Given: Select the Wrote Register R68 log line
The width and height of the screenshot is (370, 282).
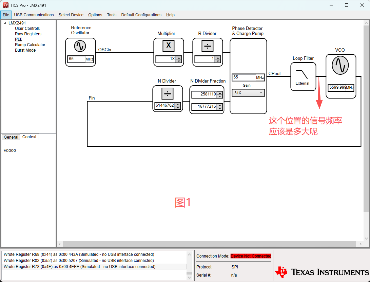Looking at the screenshot, I should [94, 254].
